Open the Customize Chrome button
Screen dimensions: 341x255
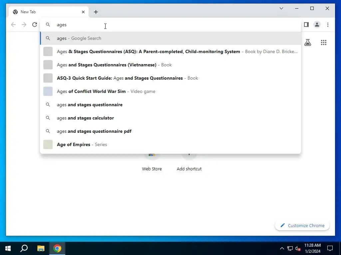click(302, 225)
